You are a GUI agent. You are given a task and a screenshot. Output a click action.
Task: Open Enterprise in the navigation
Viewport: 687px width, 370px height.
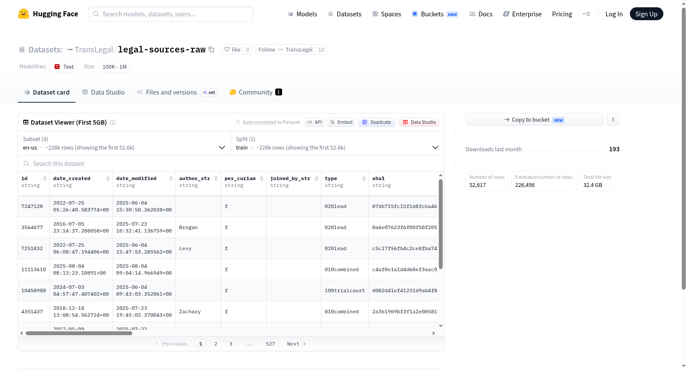click(522, 14)
